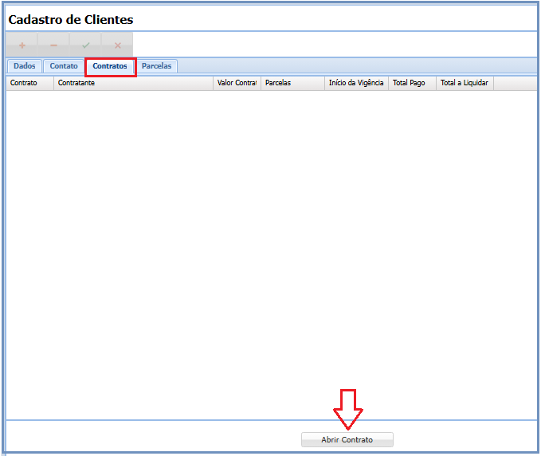Sort by the Contrato column header
The height and width of the screenshot is (456, 541).
(x=29, y=83)
